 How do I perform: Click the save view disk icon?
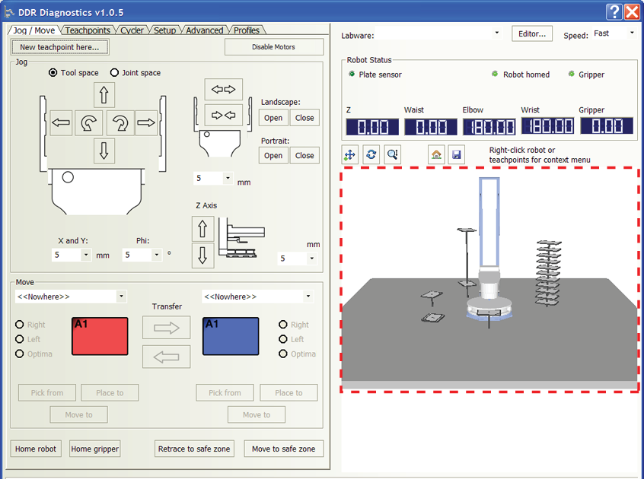pyautogui.click(x=455, y=154)
